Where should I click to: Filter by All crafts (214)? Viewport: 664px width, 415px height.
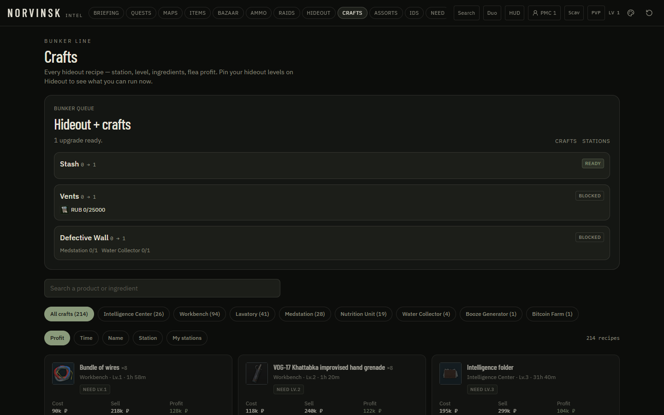tap(69, 314)
